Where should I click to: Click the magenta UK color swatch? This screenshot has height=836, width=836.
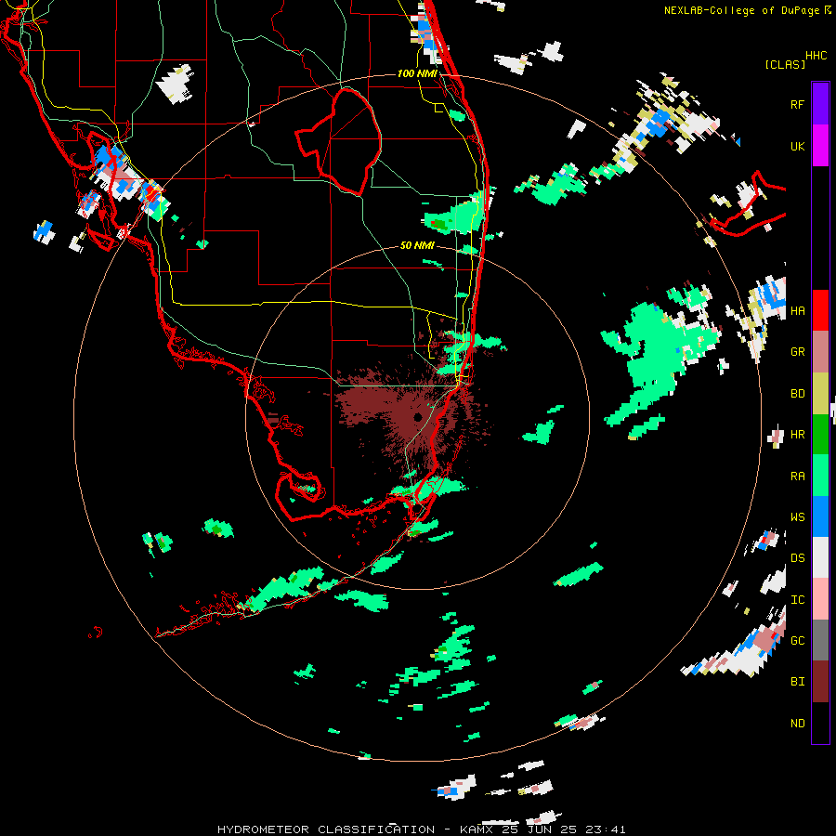[x=820, y=146]
